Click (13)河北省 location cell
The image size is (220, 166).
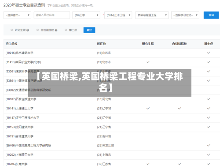tap(104, 99)
